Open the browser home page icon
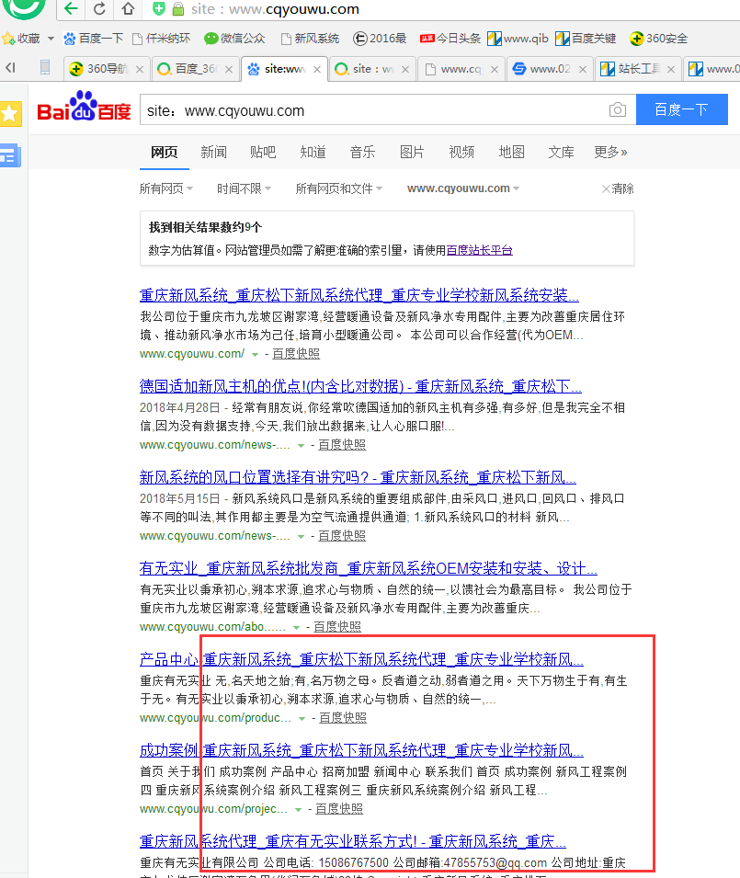The height and width of the screenshot is (878, 740). [128, 8]
